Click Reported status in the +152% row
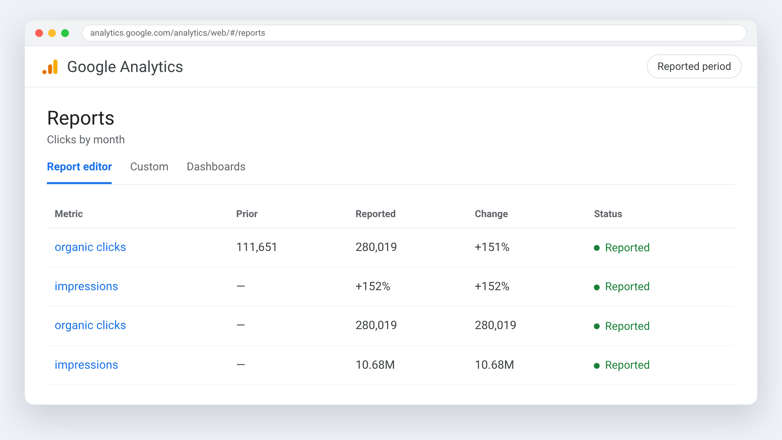This screenshot has width=782, height=440. [x=627, y=287]
